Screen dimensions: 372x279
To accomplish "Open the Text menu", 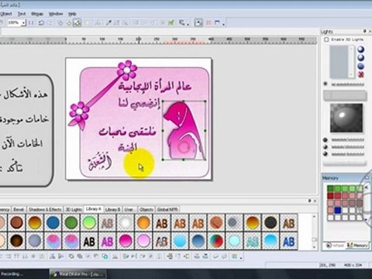I will point(22,14).
